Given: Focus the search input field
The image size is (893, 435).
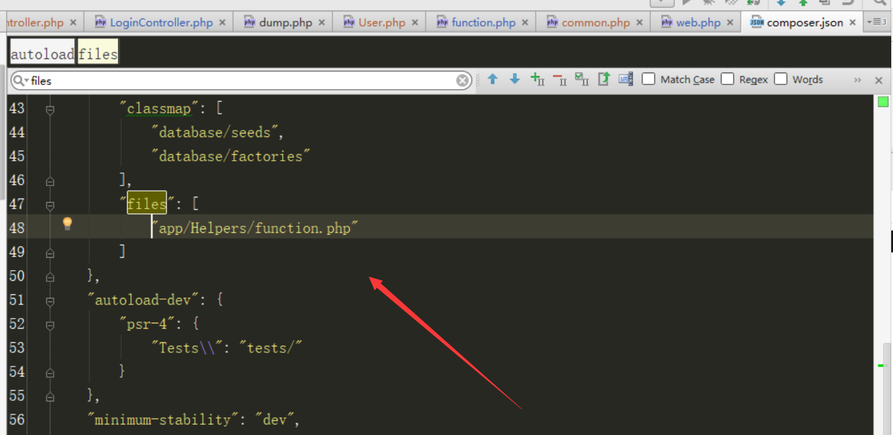Looking at the screenshot, I should pos(243,81).
